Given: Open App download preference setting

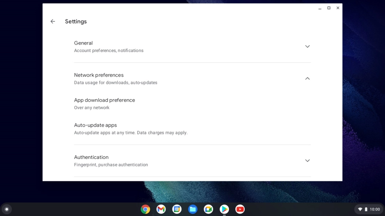Looking at the screenshot, I should [x=192, y=104].
